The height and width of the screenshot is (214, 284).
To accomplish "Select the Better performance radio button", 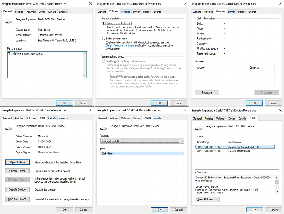I will click(103, 38).
